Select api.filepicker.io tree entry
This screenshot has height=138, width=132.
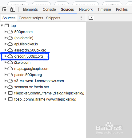(26, 44)
